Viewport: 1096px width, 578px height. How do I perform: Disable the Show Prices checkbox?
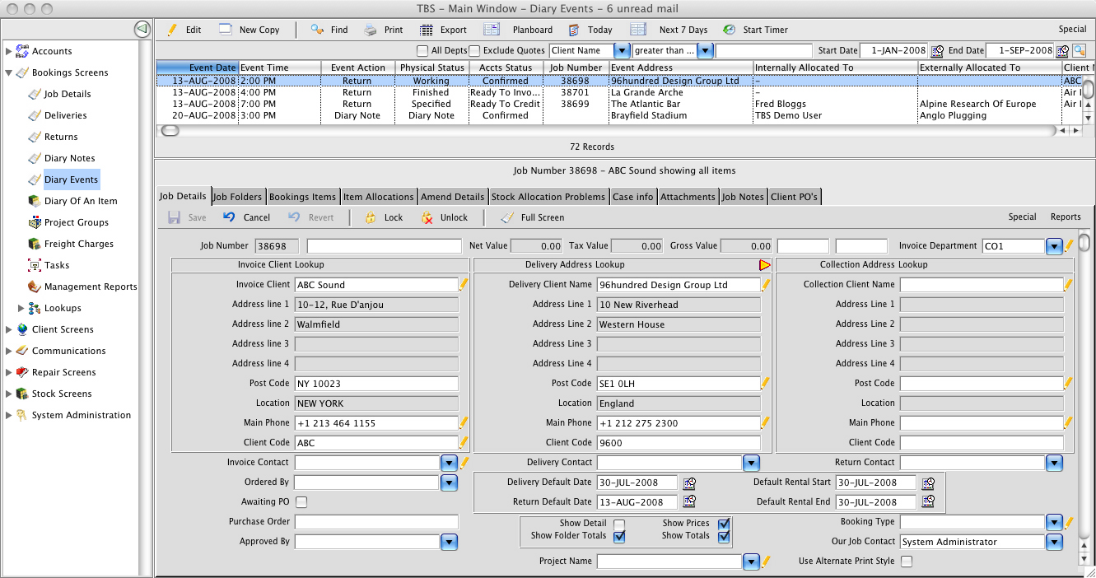(724, 524)
